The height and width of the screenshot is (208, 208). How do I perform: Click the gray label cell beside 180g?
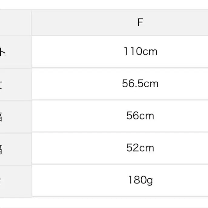[x=15, y=180]
